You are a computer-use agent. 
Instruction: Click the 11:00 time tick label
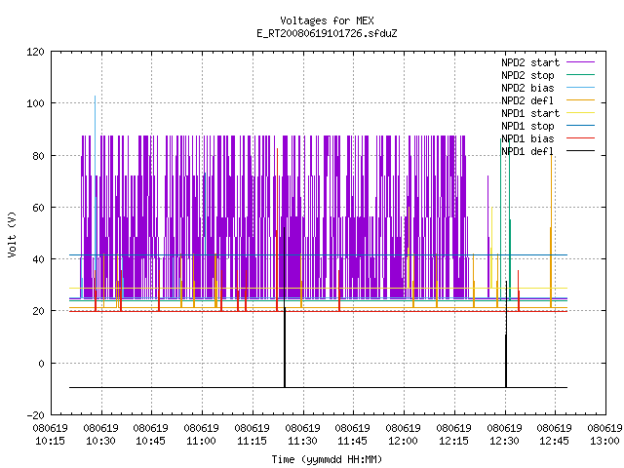tap(202, 441)
